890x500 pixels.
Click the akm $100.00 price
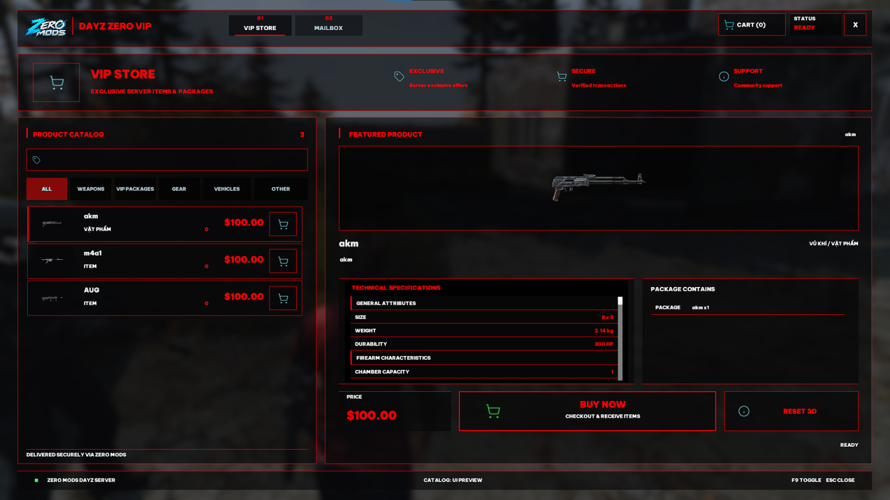244,223
